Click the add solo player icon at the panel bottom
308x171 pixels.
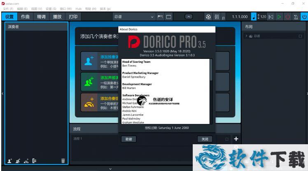[x=9, y=161]
